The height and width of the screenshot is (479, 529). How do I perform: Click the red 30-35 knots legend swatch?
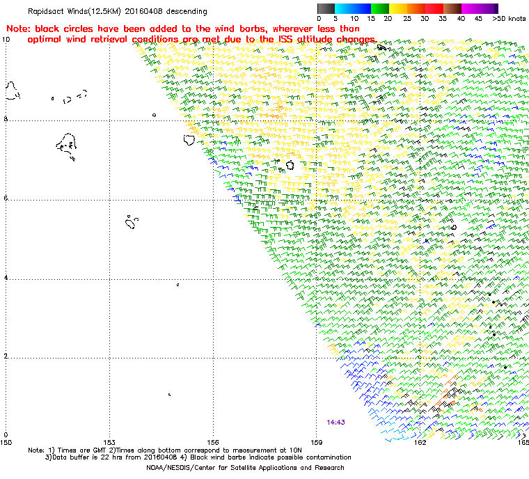[x=434, y=8]
